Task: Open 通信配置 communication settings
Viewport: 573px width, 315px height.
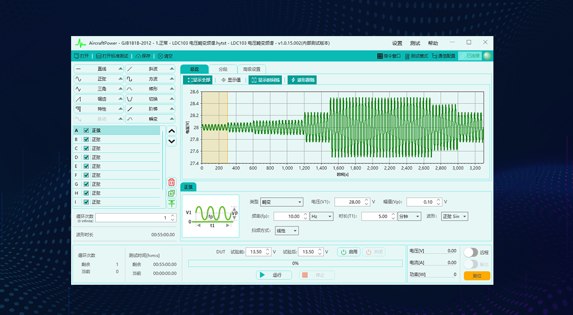Action: (444, 56)
